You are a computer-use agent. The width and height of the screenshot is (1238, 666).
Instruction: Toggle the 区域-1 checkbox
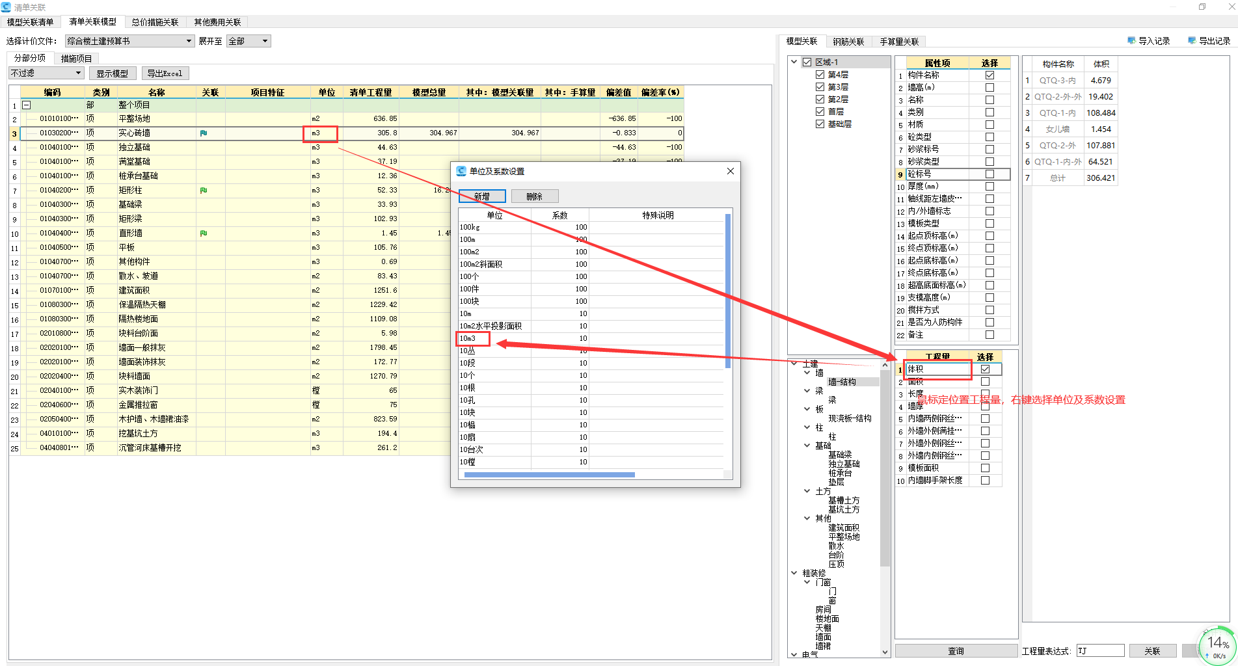[x=807, y=62]
